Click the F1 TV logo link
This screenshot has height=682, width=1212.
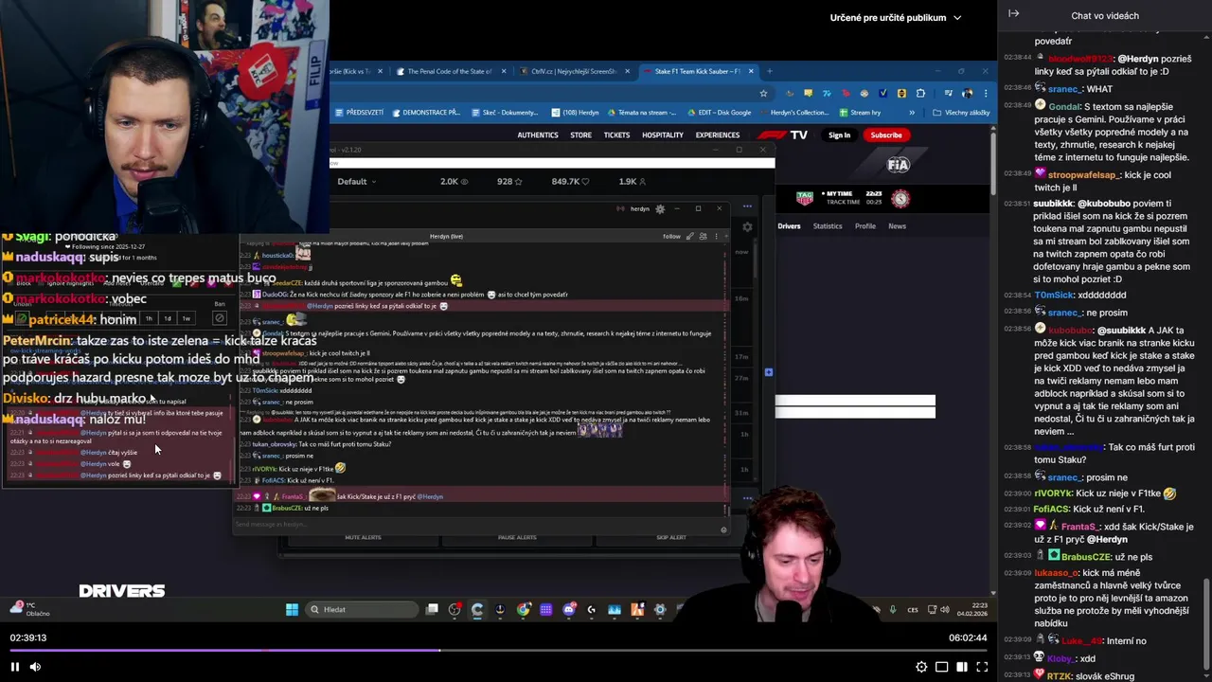pos(782,135)
